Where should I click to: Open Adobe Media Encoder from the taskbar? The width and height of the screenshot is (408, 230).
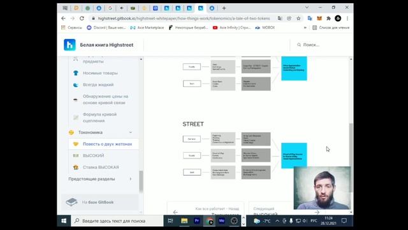click(222, 221)
